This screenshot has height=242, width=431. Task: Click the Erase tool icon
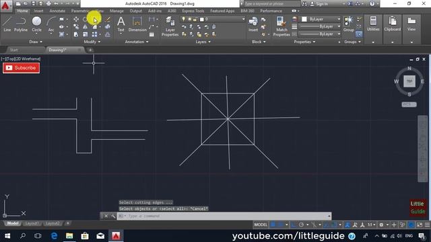(108, 19)
